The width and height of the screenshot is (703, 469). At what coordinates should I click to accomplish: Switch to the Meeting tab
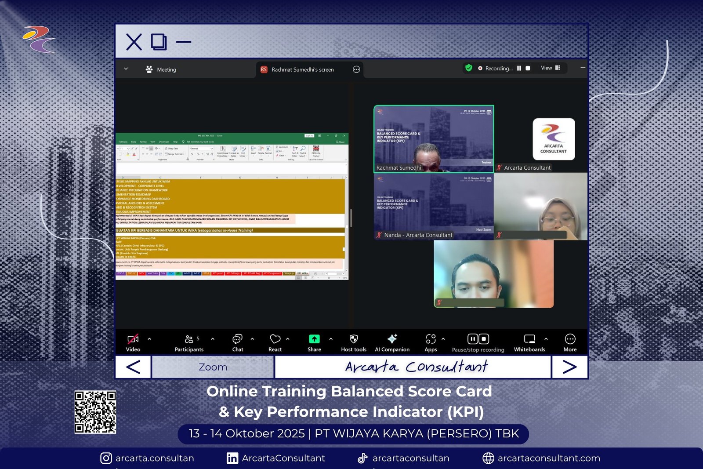(161, 69)
